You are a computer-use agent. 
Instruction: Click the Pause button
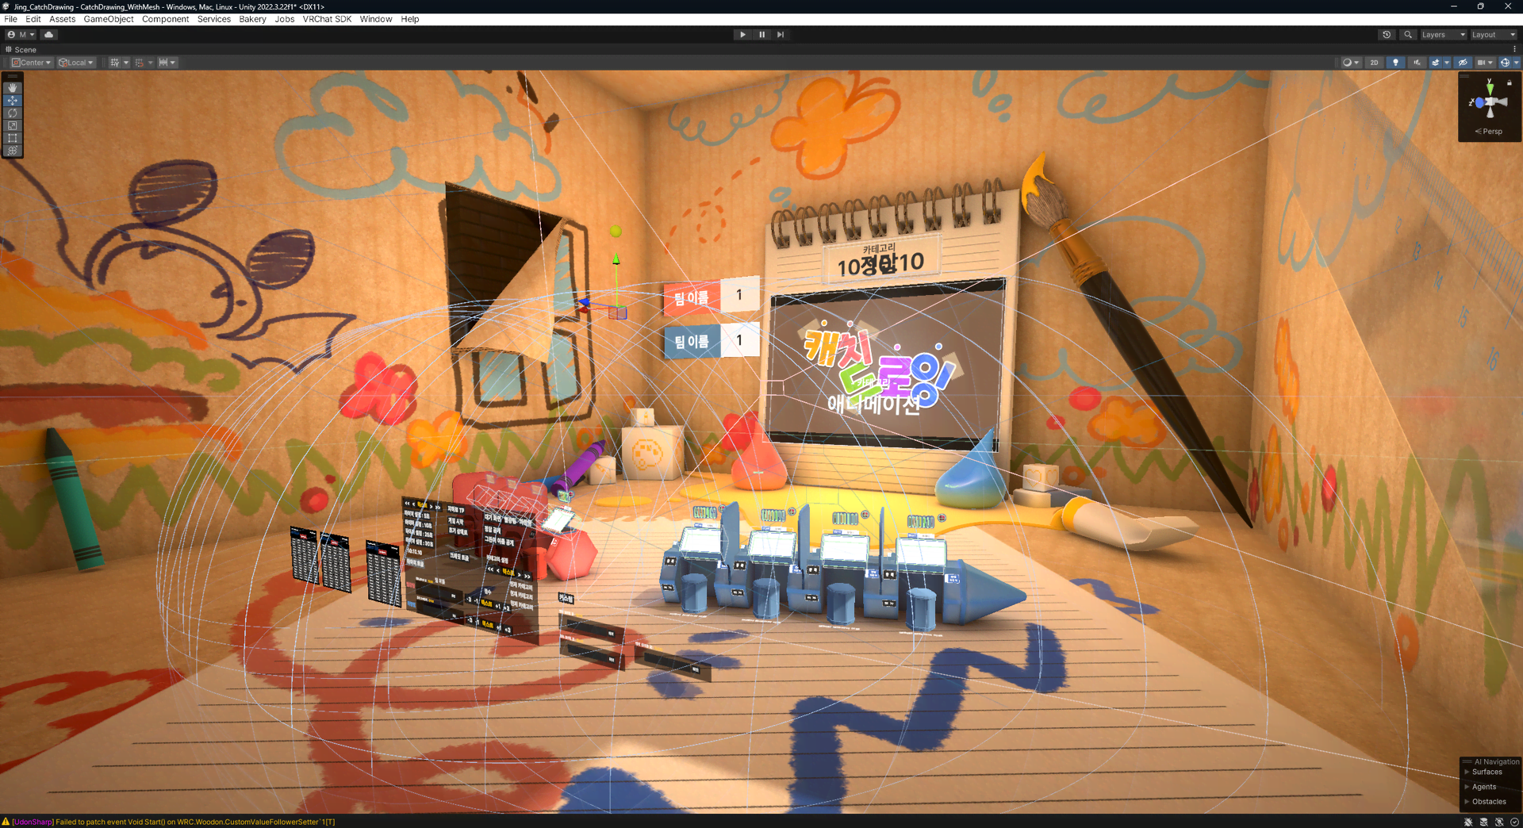point(761,35)
